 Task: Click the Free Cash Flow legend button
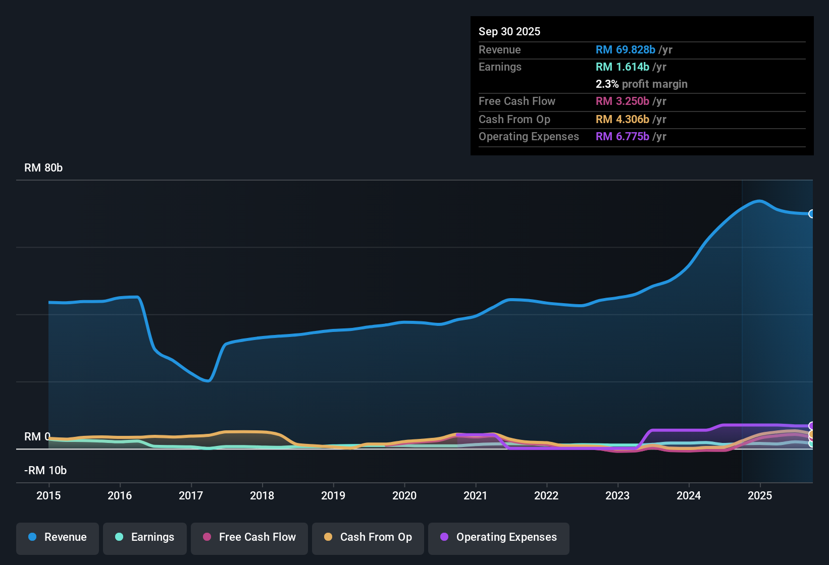point(249,537)
